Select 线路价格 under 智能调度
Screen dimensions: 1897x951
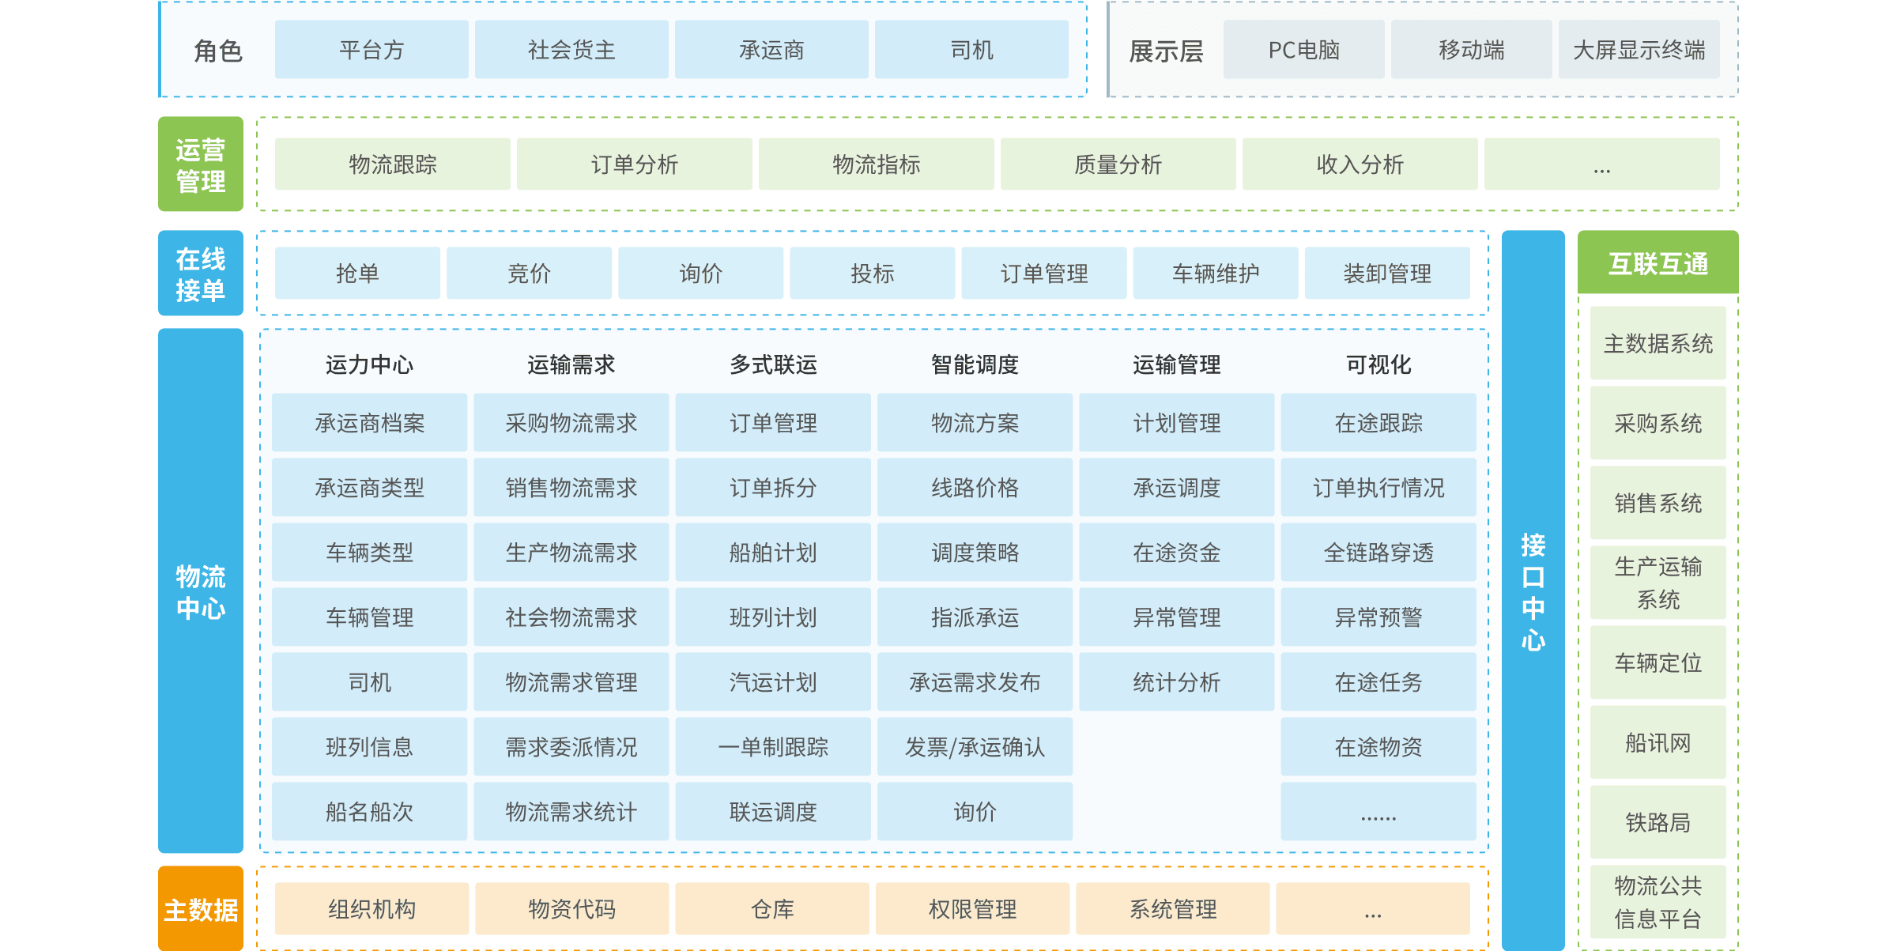point(975,488)
